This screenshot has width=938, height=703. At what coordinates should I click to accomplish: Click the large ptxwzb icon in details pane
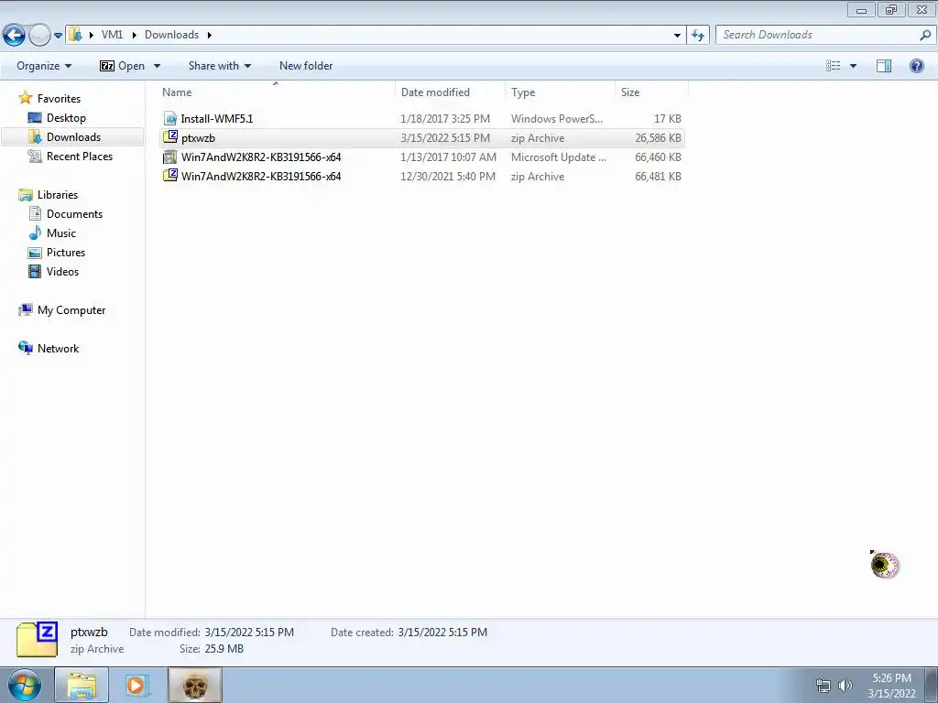[37, 639]
